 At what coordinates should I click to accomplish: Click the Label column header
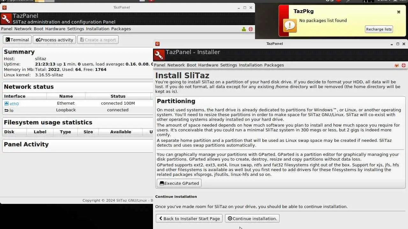click(40, 132)
